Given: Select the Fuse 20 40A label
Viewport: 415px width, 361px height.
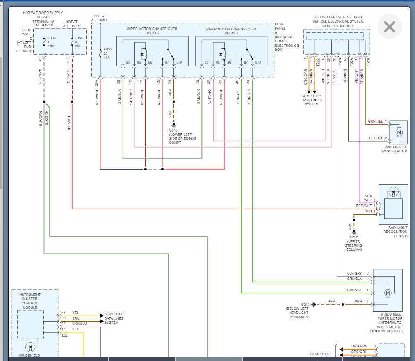Looking at the screenshot, I should pos(108,53).
